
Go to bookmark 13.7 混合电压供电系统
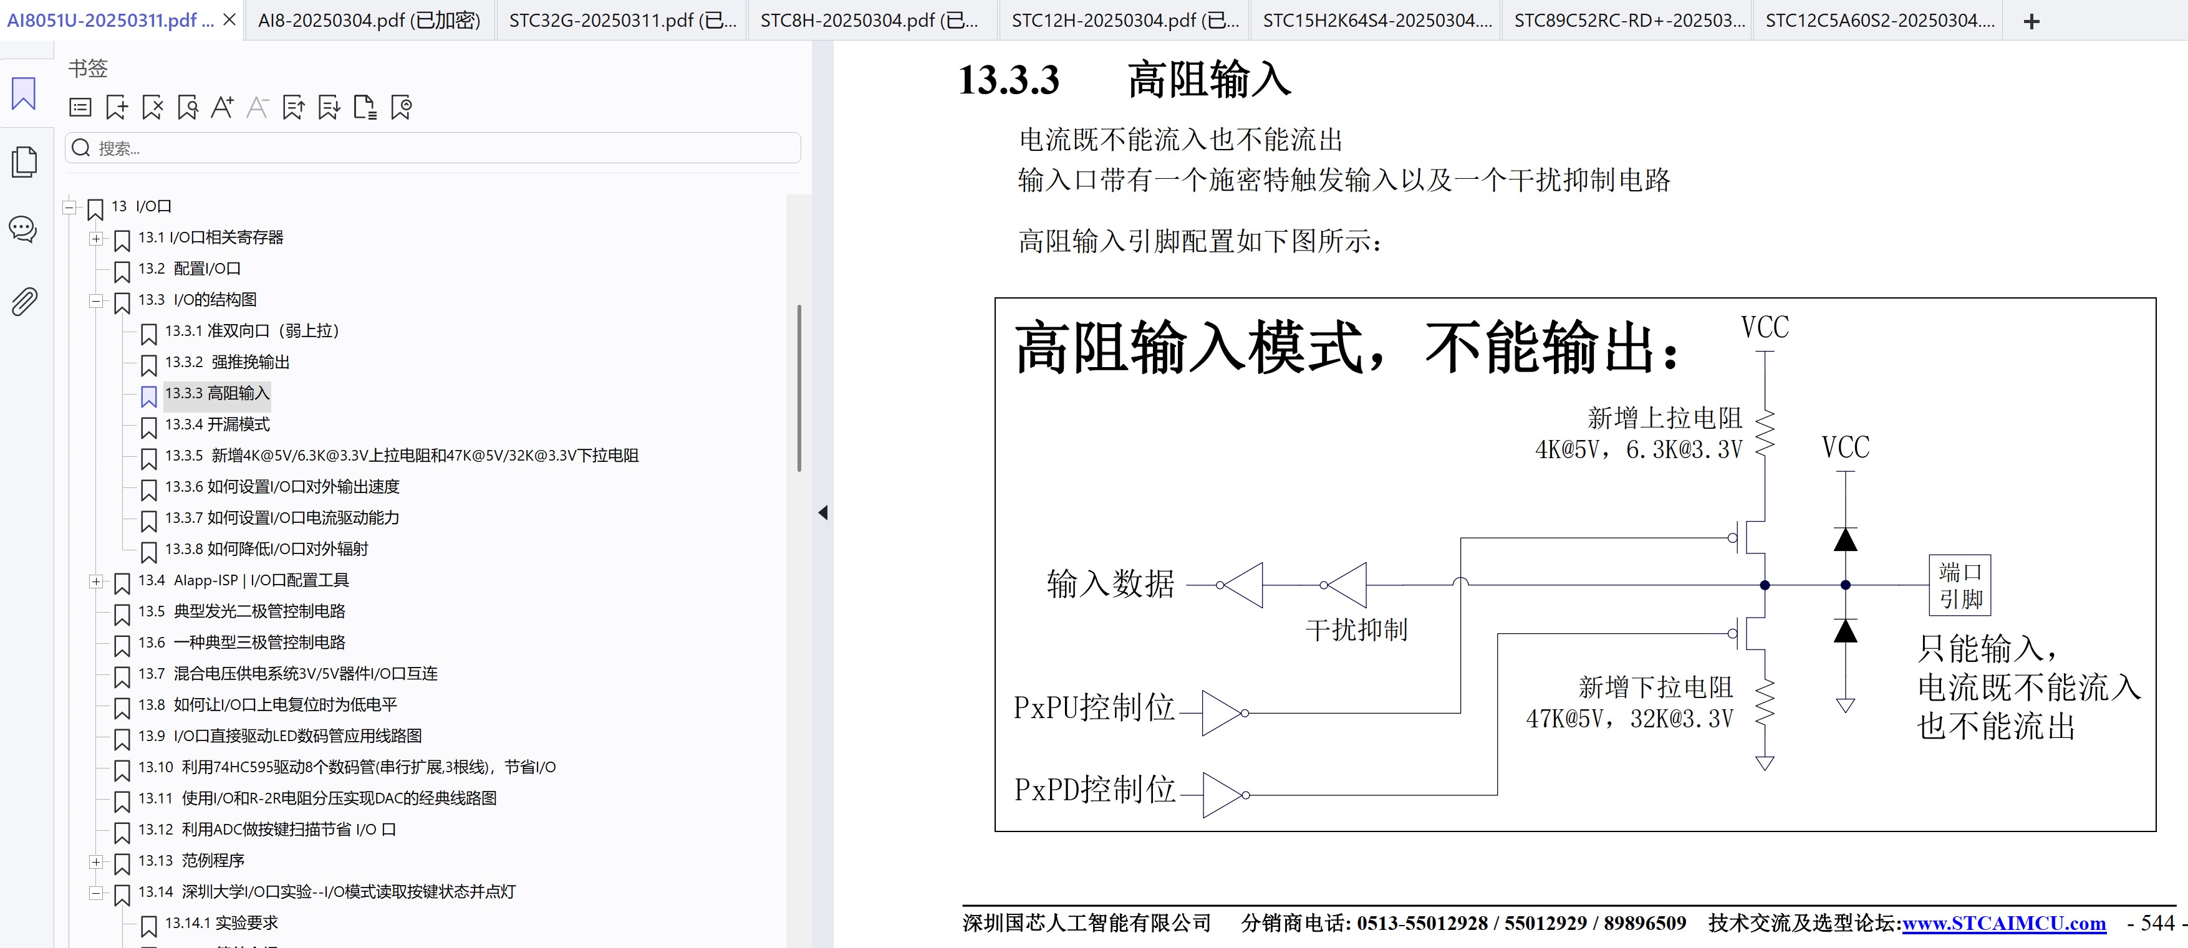(x=288, y=674)
